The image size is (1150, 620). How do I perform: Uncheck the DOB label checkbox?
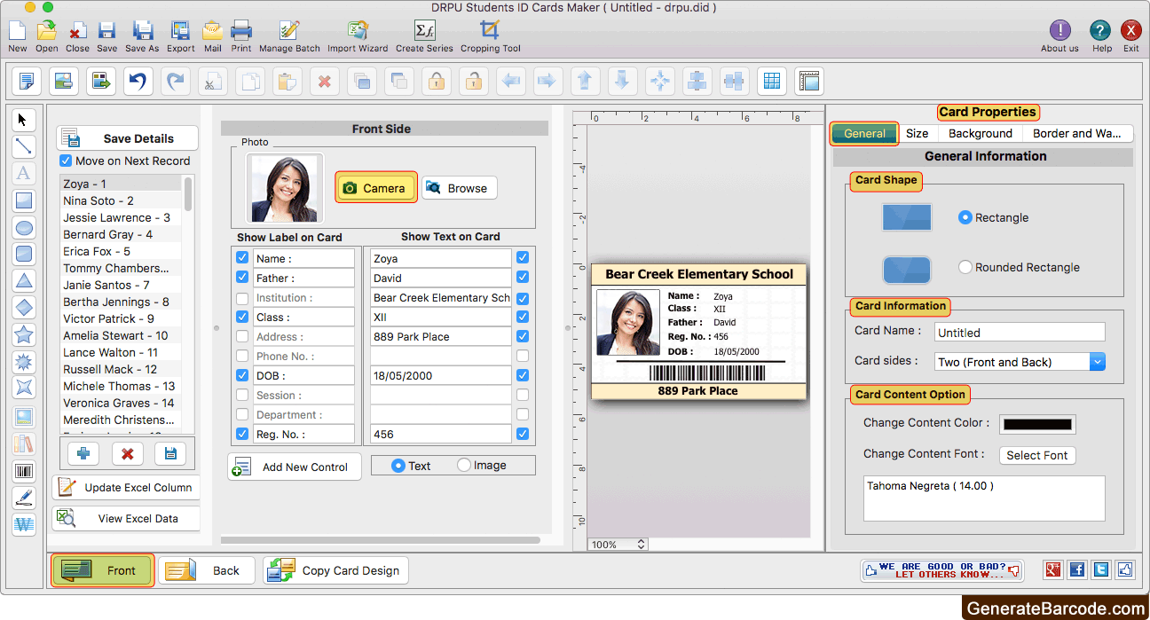pyautogui.click(x=242, y=375)
